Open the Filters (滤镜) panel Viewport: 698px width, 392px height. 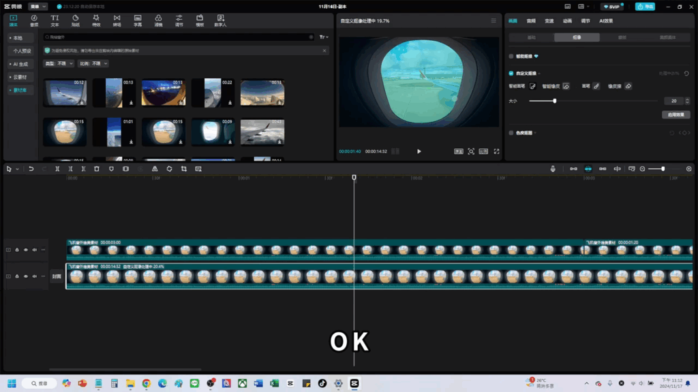click(x=158, y=20)
